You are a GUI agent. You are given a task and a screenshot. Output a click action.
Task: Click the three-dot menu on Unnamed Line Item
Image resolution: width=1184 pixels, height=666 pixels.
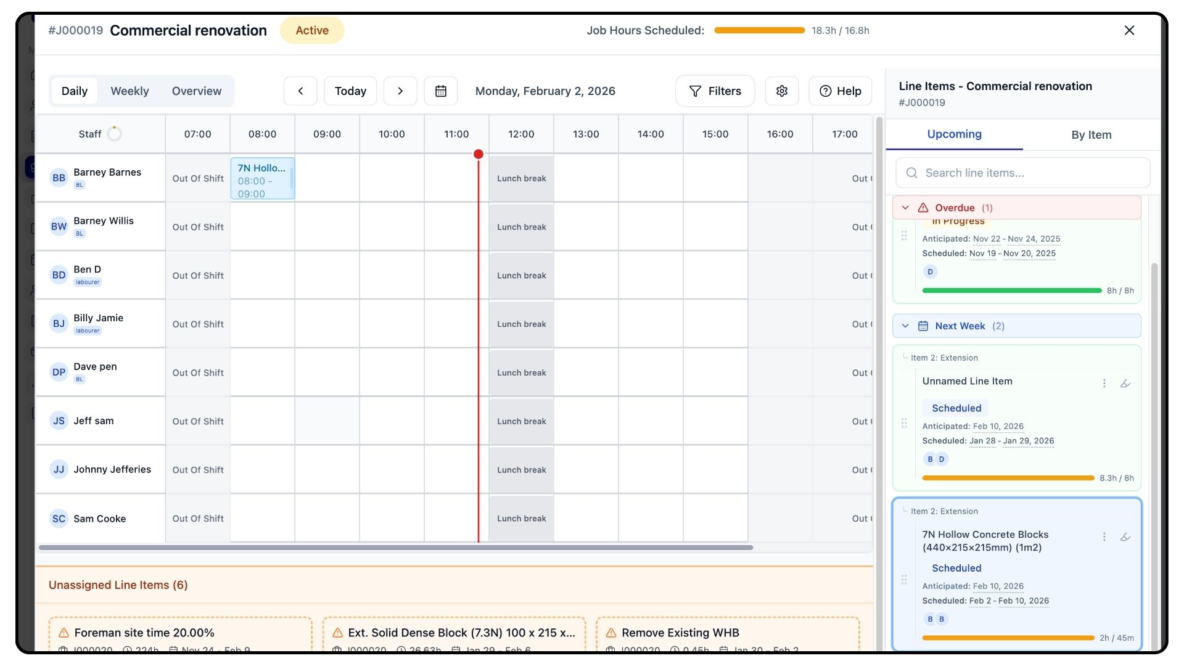pyautogui.click(x=1104, y=384)
